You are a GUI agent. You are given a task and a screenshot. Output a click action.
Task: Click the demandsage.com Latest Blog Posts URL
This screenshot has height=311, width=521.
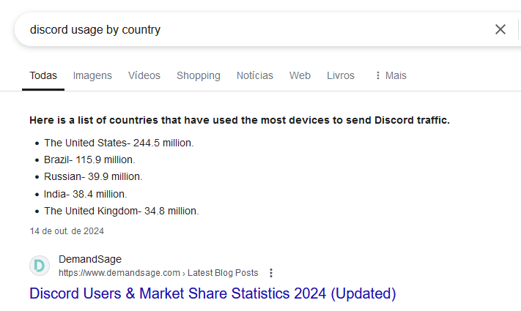point(158,273)
